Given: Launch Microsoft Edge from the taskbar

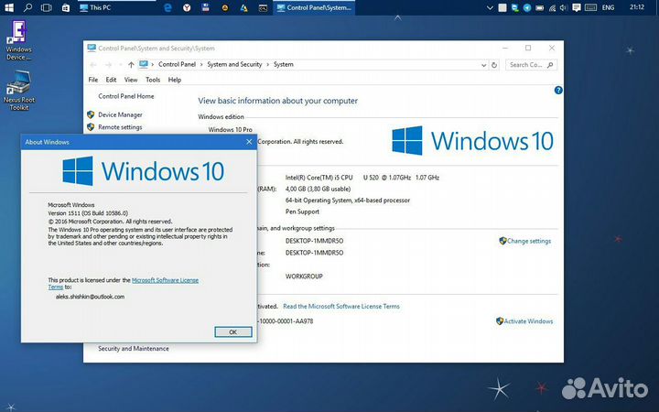Looking at the screenshot, I should (x=167, y=7).
